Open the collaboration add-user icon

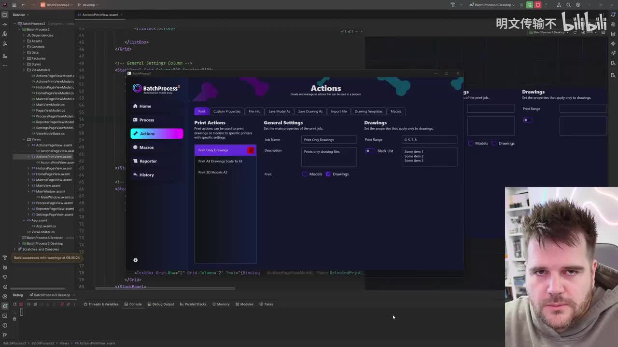[x=559, y=5]
